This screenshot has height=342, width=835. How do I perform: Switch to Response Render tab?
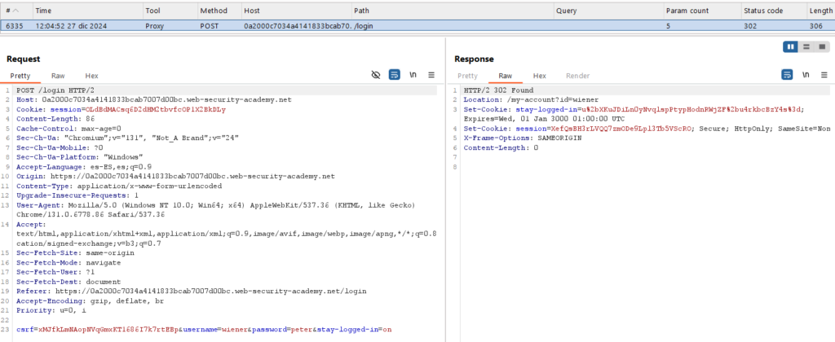coord(578,76)
